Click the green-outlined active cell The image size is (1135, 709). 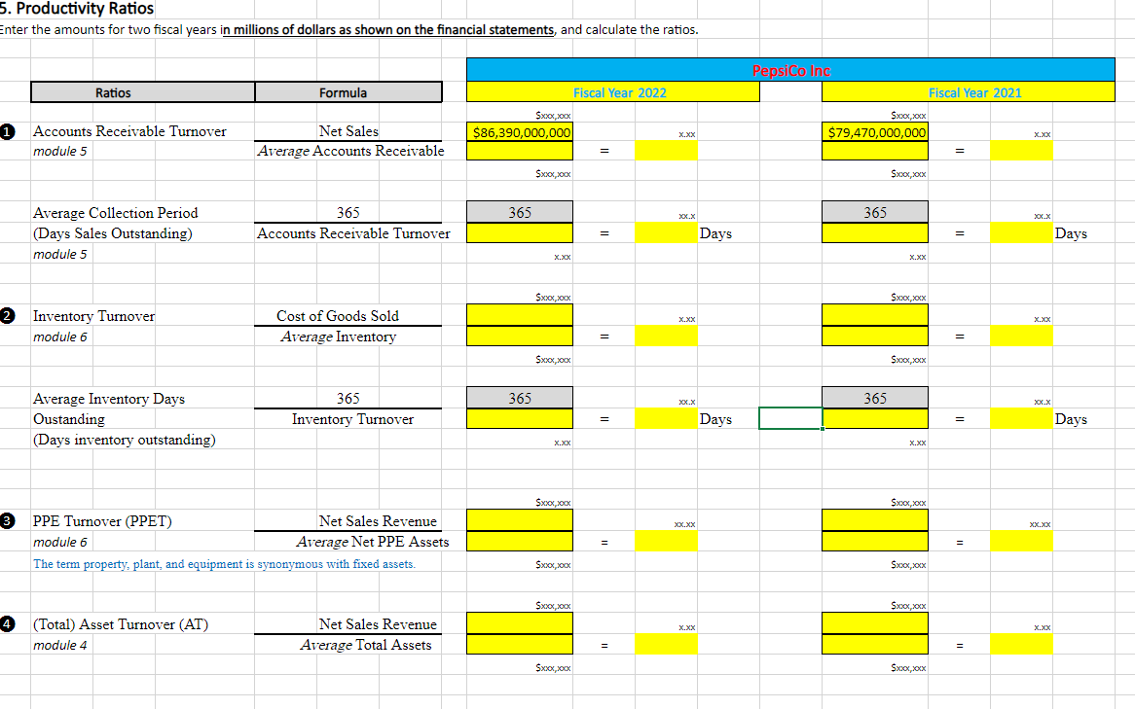coord(790,419)
